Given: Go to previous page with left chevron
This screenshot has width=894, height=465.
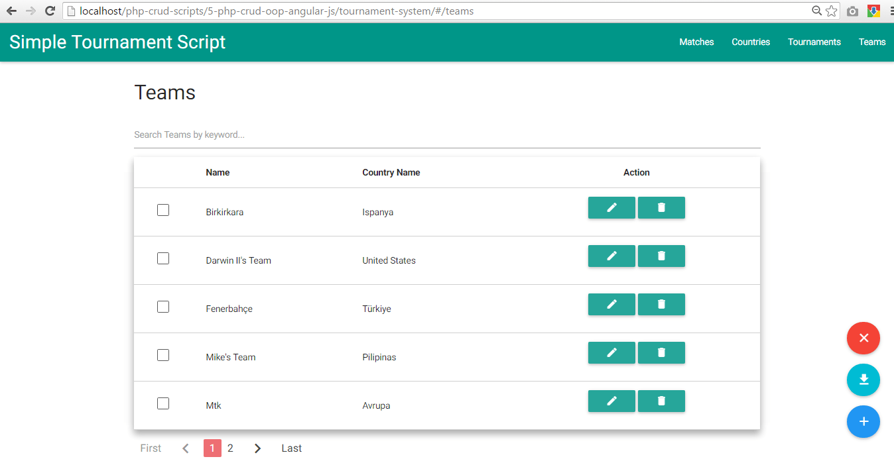Looking at the screenshot, I should (x=186, y=448).
